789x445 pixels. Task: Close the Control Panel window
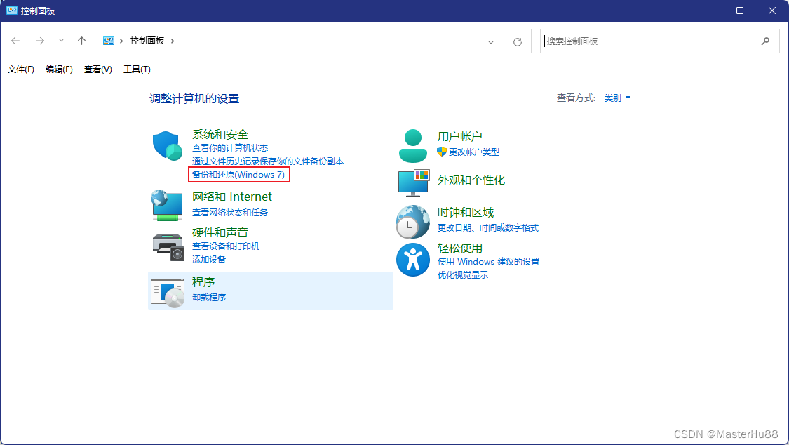click(772, 11)
